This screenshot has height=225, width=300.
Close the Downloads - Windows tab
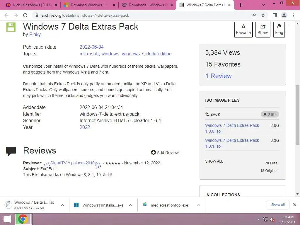point(172,5)
